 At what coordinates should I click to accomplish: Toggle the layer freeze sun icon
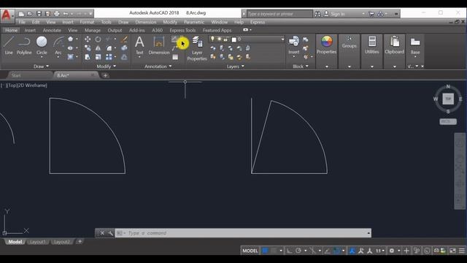(x=219, y=39)
